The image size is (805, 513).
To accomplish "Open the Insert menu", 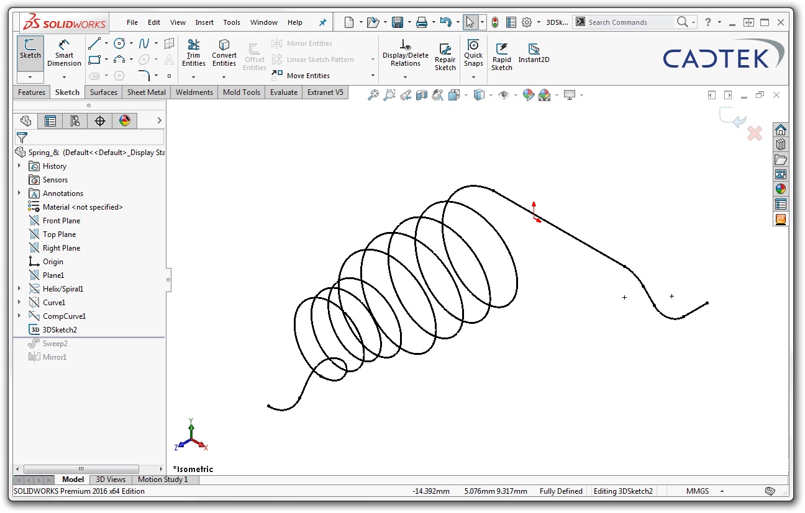I will pyautogui.click(x=204, y=22).
